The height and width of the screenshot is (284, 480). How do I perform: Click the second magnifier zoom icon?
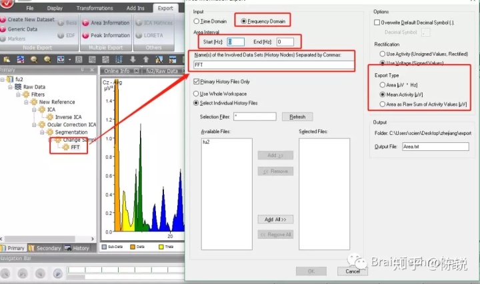[47, 59]
